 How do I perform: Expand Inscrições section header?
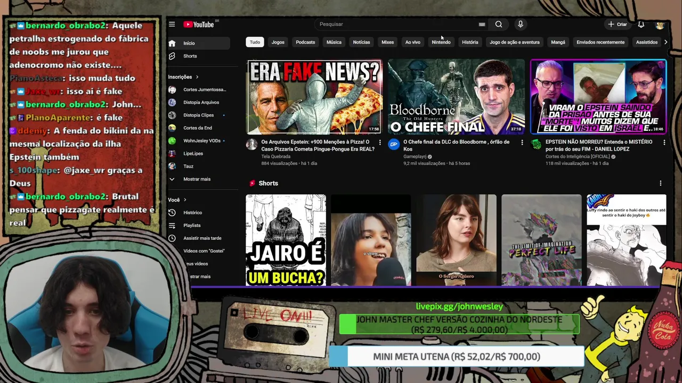click(x=183, y=77)
